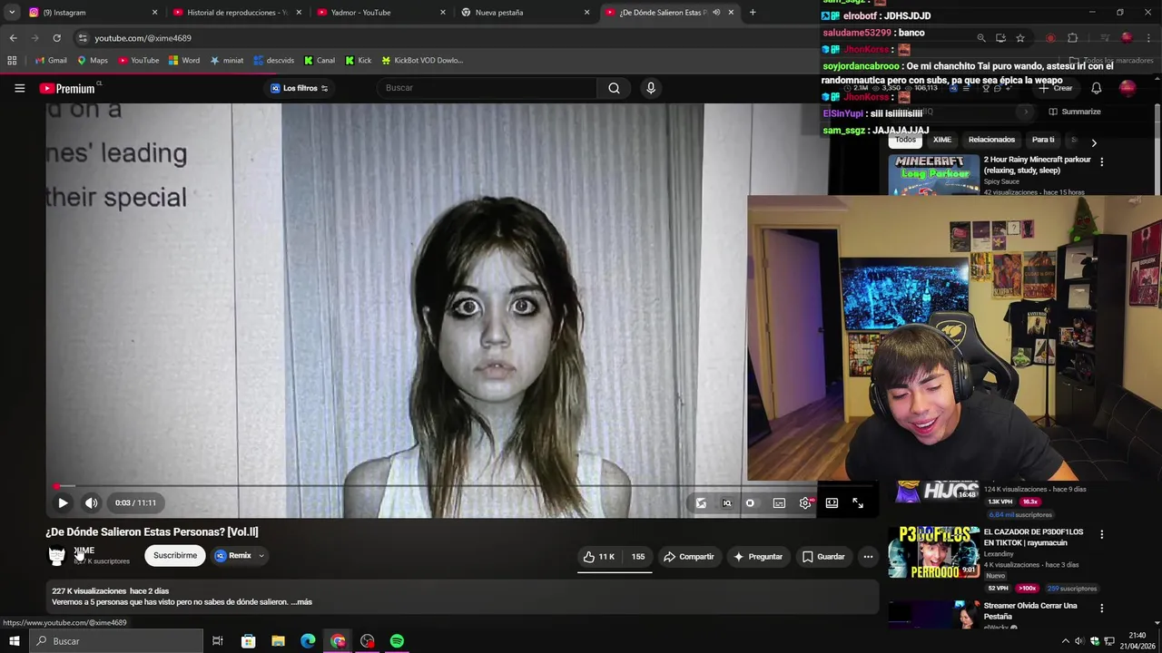Open the Gmail bookmark

click(x=51, y=61)
